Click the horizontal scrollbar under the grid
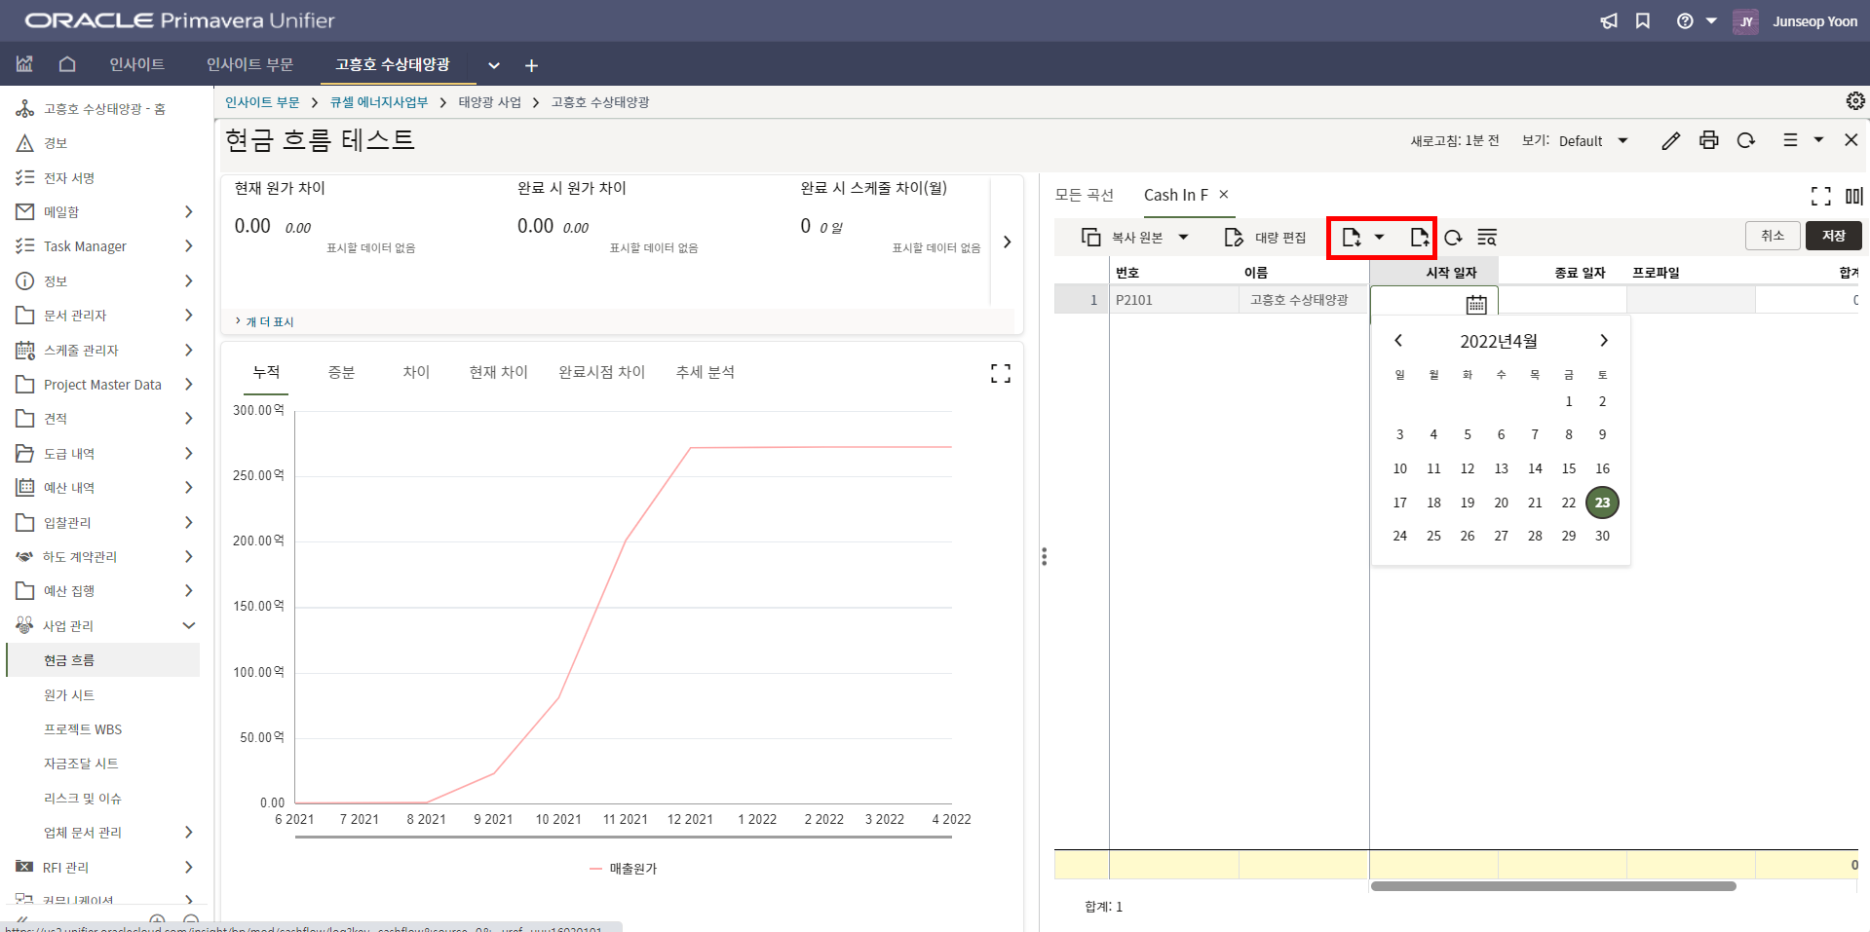The width and height of the screenshot is (1870, 932). (x=1553, y=886)
